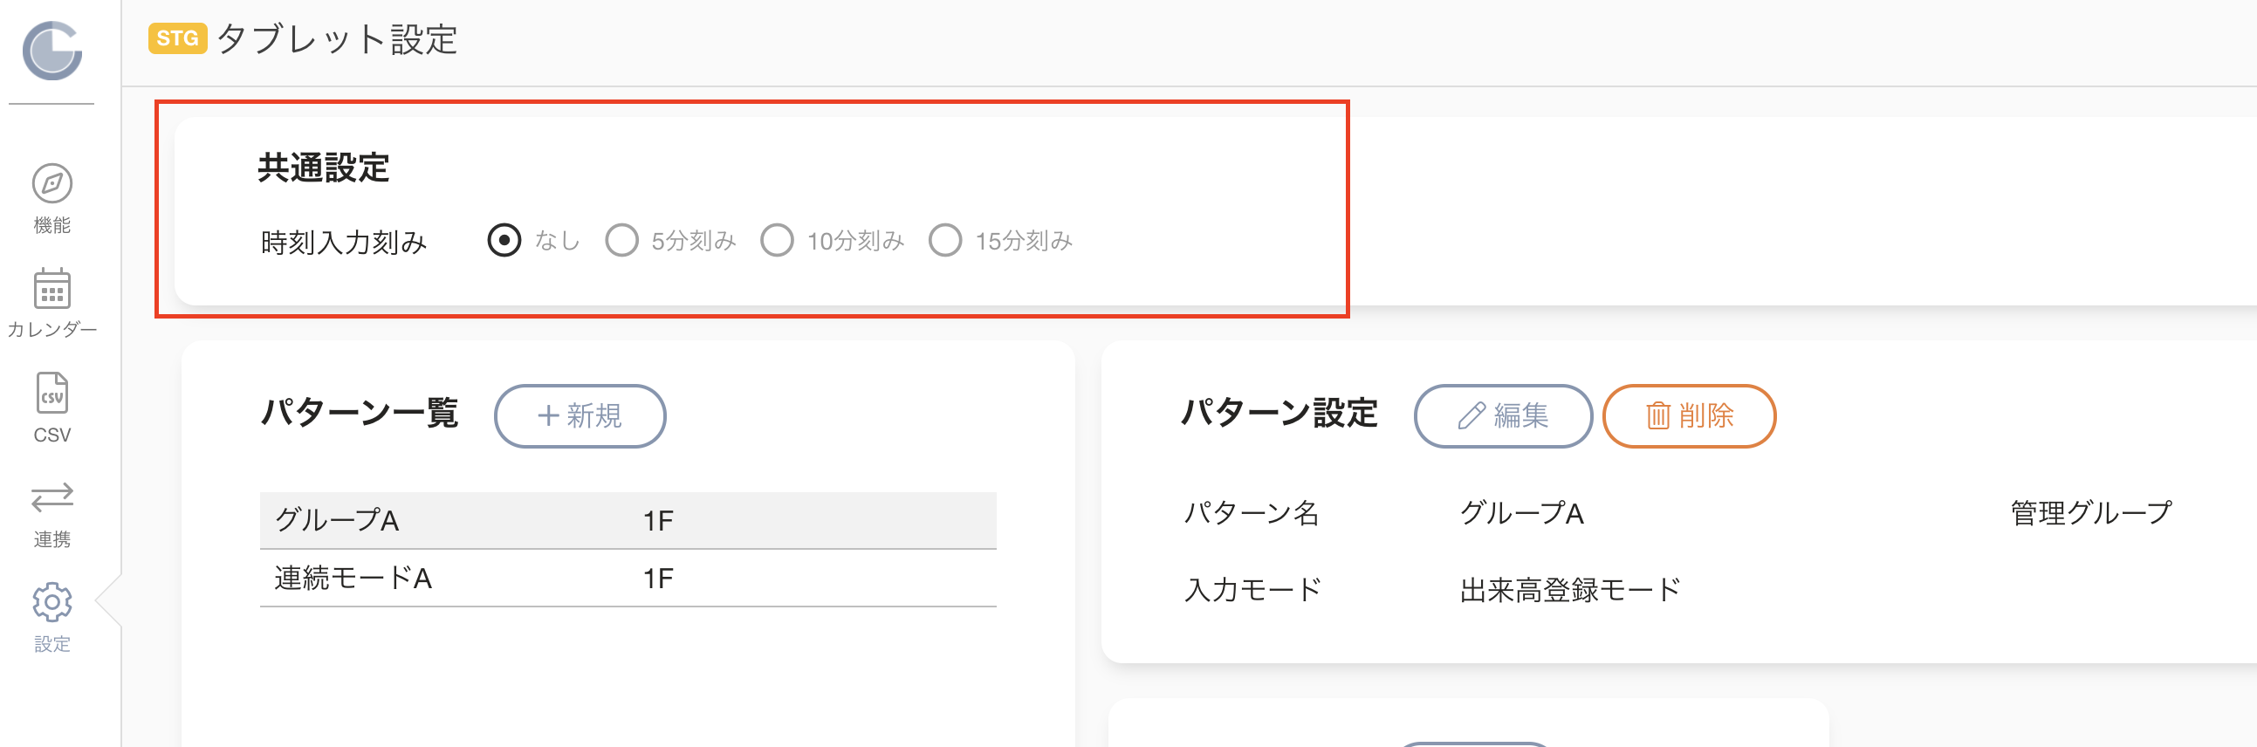Select the なし radio button
2257x747 pixels.
504,240
